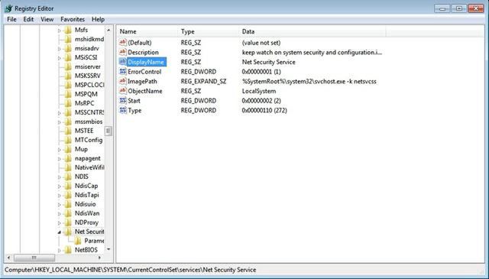Expand the Mup tree node

[x=60, y=150]
